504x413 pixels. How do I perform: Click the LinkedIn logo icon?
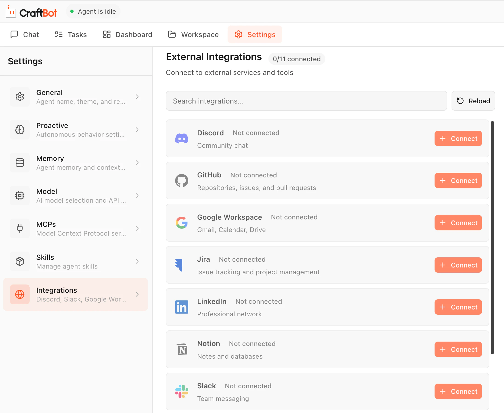182,307
